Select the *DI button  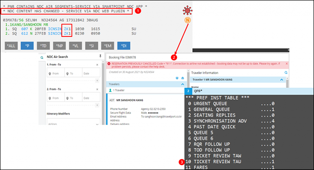tap(124, 46)
